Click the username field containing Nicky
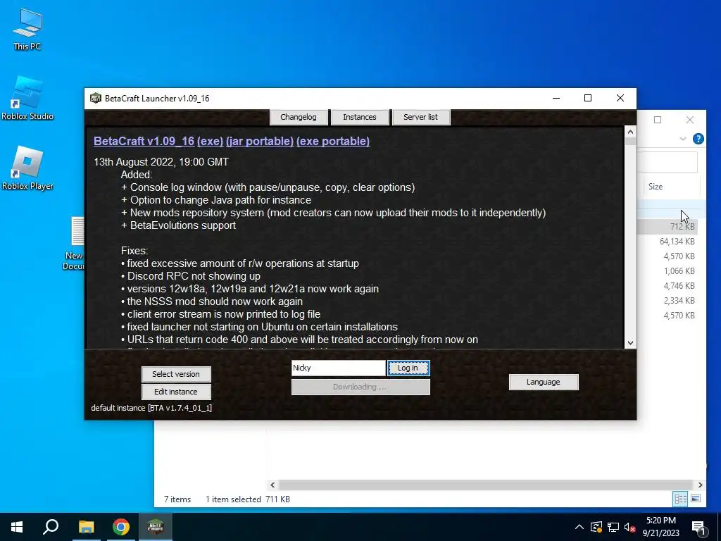 (339, 368)
